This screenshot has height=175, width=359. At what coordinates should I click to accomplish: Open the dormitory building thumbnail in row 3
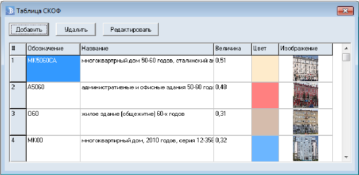[306, 122]
